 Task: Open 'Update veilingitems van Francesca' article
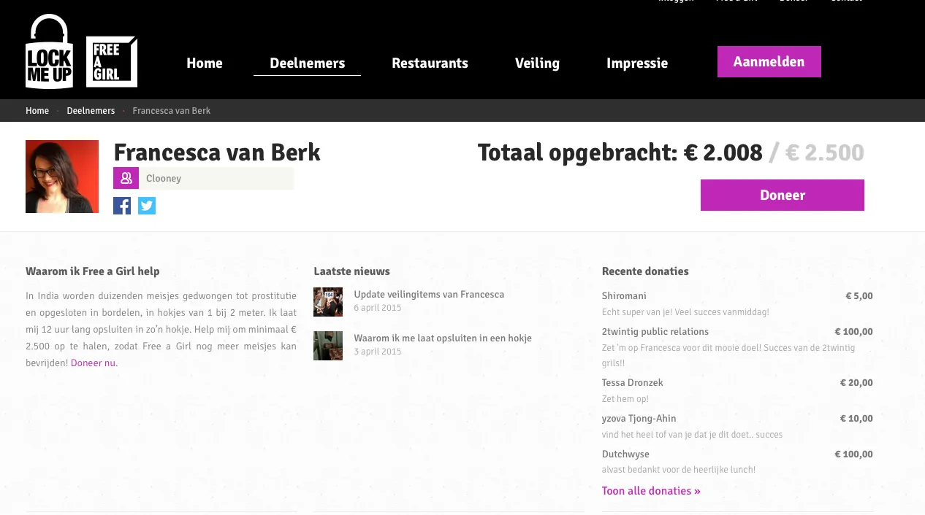click(x=429, y=295)
